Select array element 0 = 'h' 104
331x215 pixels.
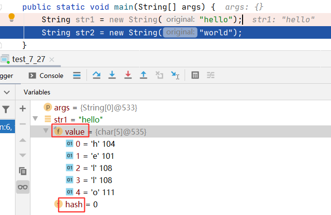(181, 144)
